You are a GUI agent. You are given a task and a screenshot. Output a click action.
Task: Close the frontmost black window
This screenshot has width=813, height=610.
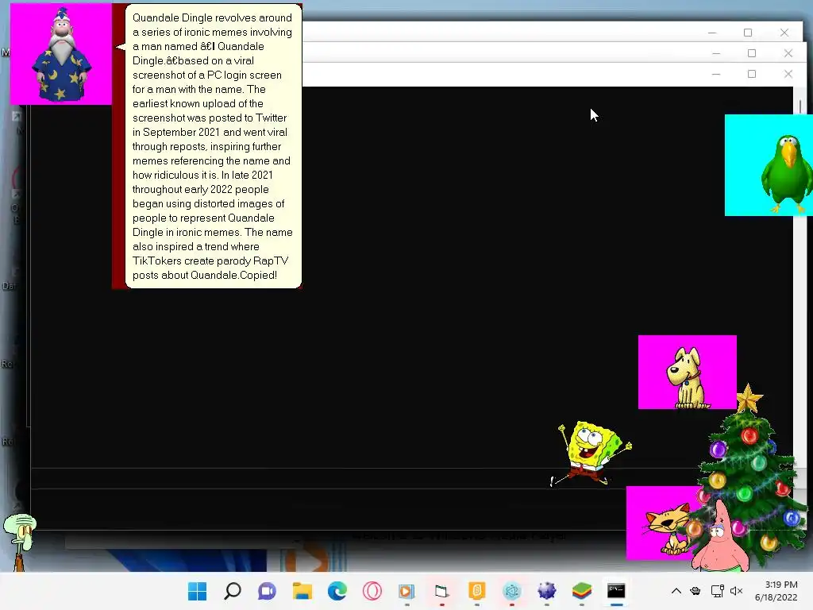coord(788,74)
